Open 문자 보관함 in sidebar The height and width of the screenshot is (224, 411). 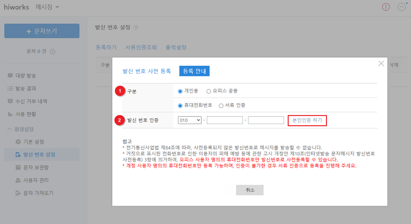coord(36,167)
